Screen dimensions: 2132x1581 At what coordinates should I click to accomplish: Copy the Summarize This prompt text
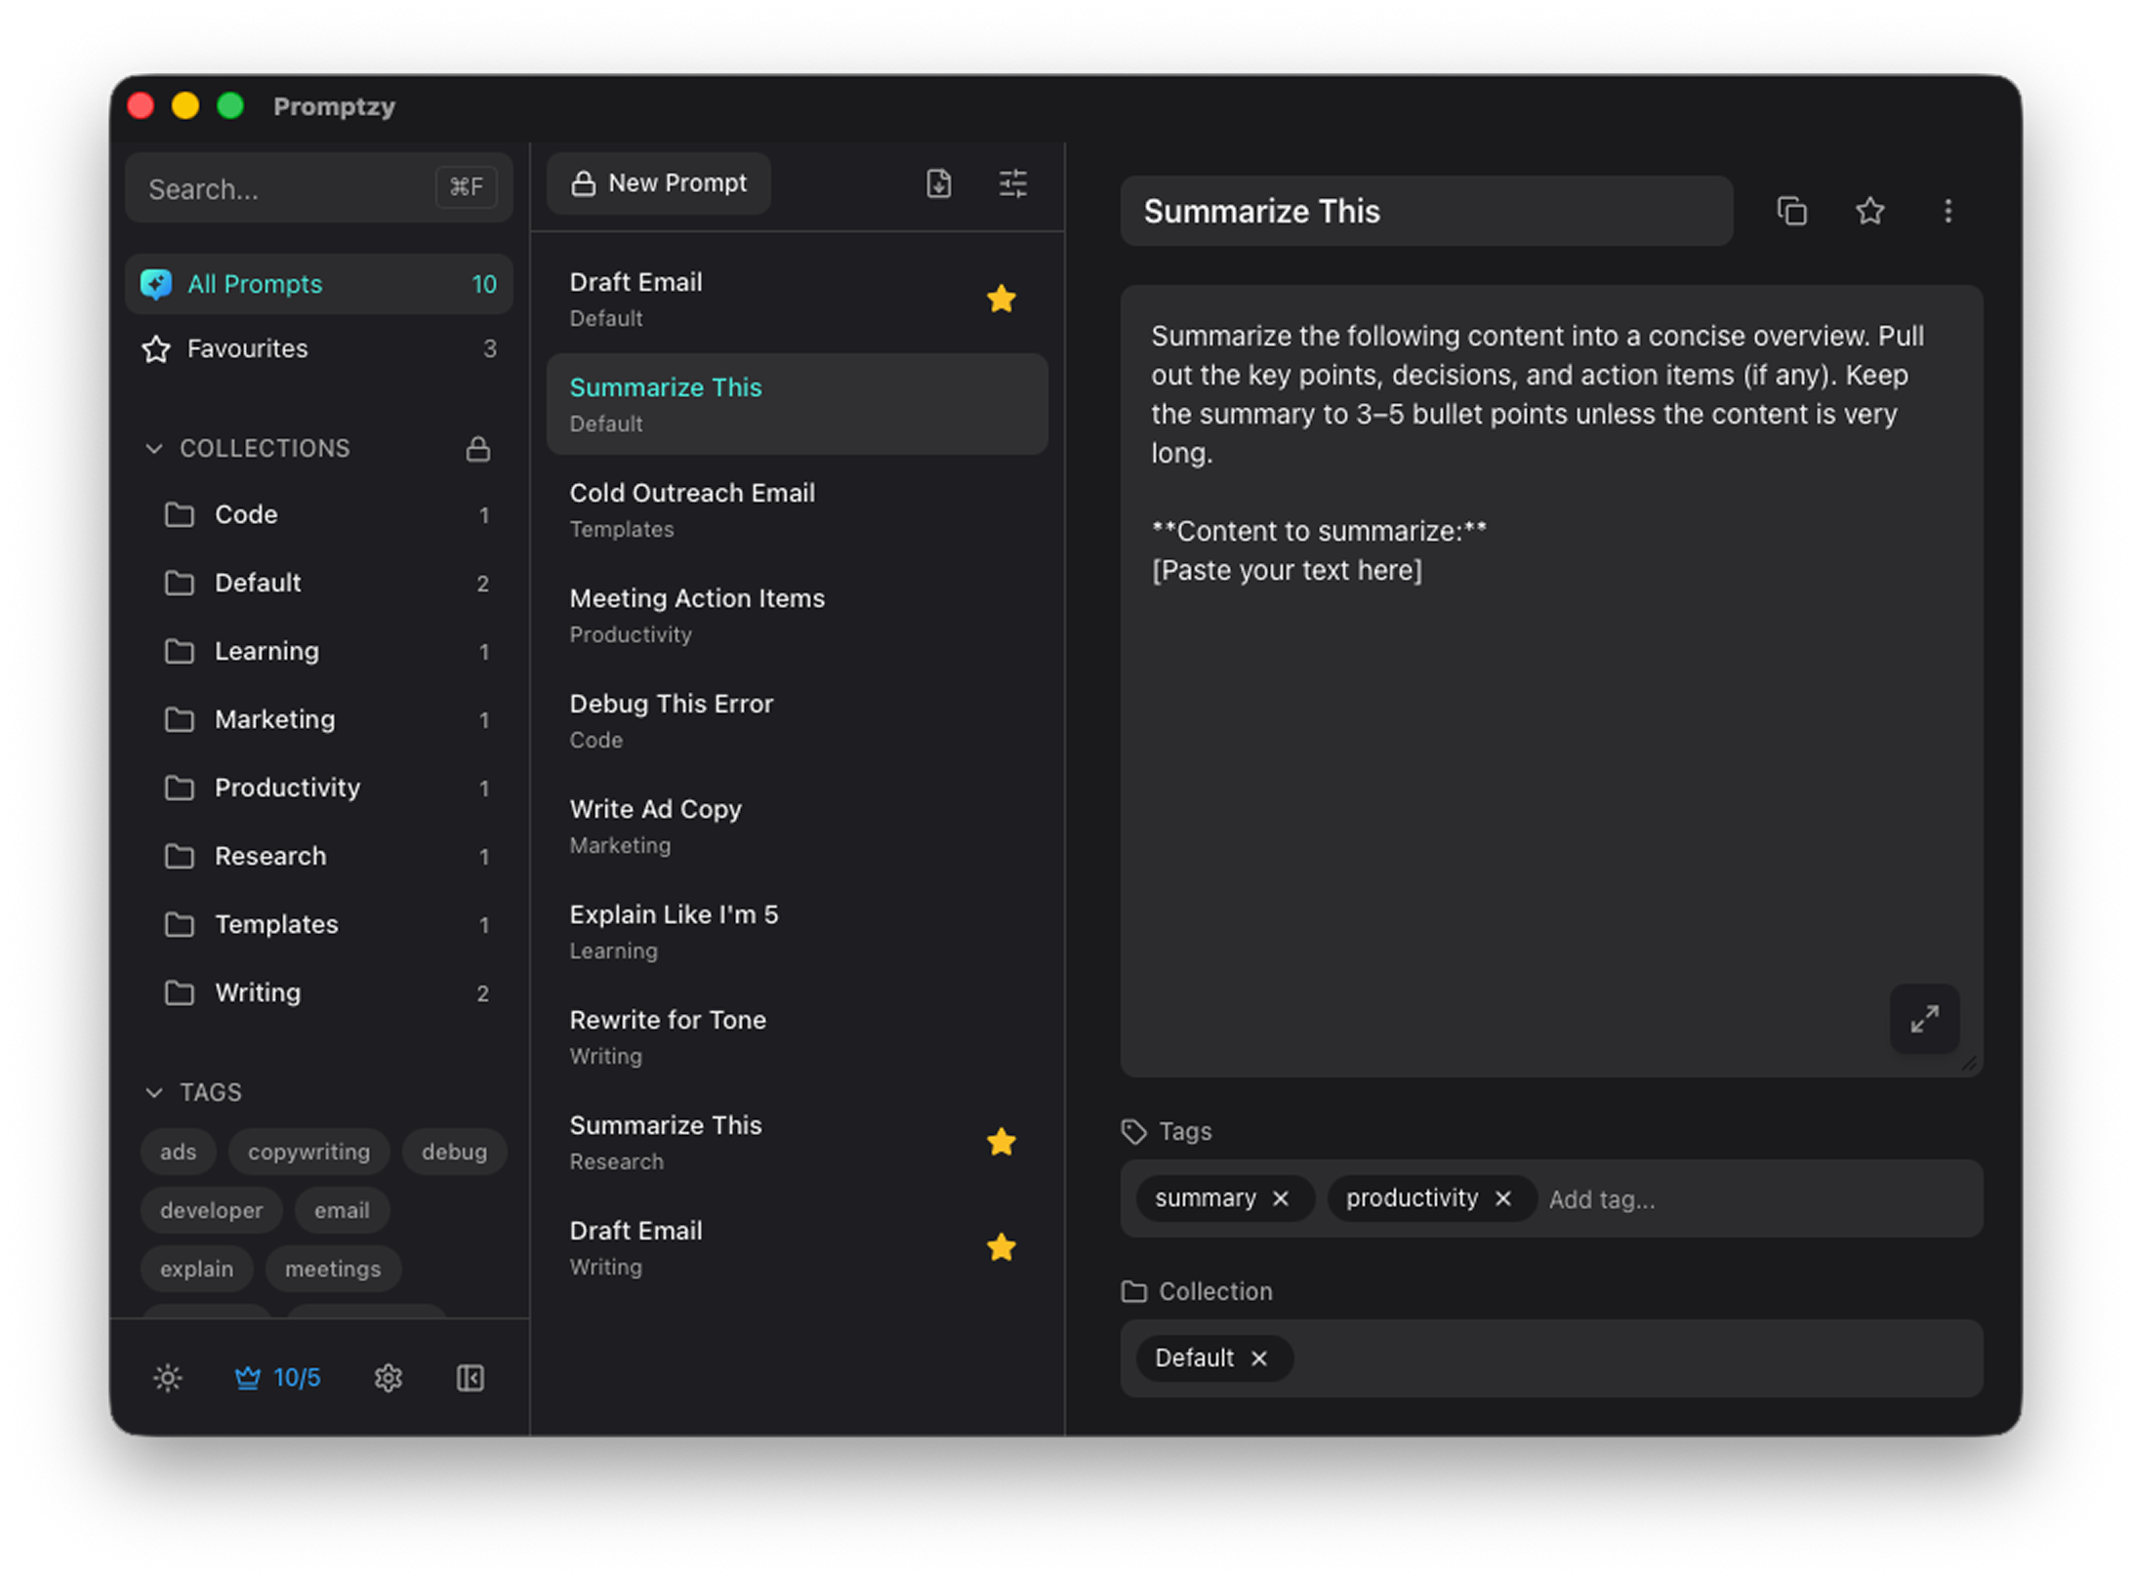pyautogui.click(x=1792, y=211)
